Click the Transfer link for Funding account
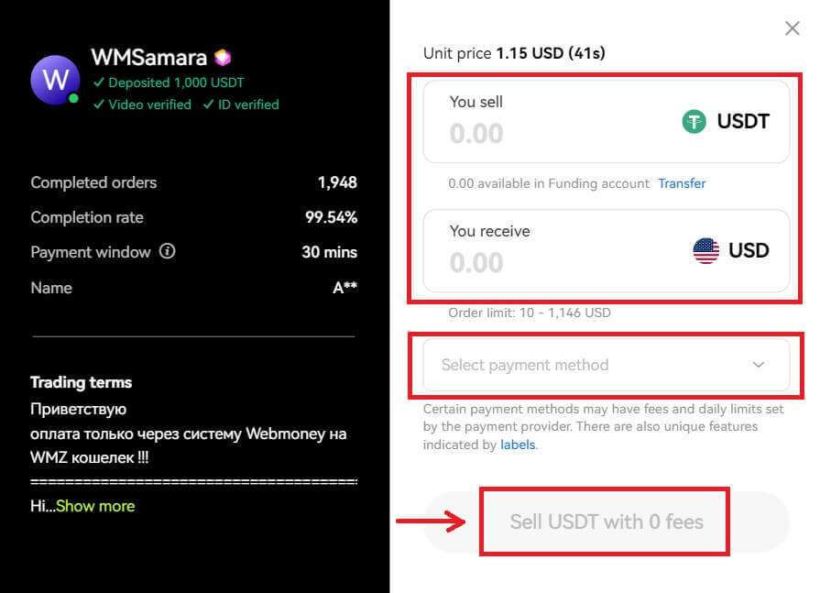Image resolution: width=820 pixels, height=593 pixels. coord(682,183)
